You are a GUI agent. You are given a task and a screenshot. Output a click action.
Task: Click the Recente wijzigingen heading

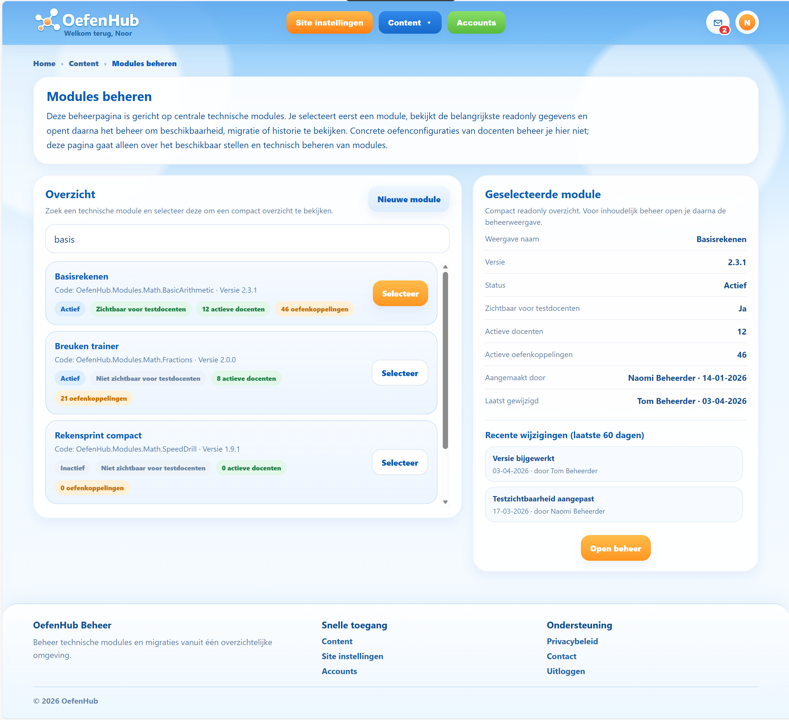pos(564,435)
